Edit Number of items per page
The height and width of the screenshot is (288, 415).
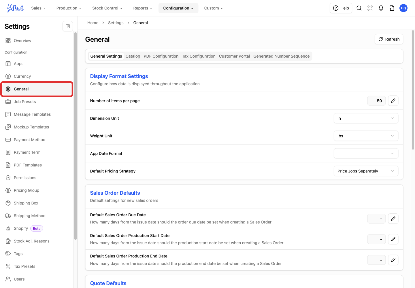pyautogui.click(x=393, y=101)
